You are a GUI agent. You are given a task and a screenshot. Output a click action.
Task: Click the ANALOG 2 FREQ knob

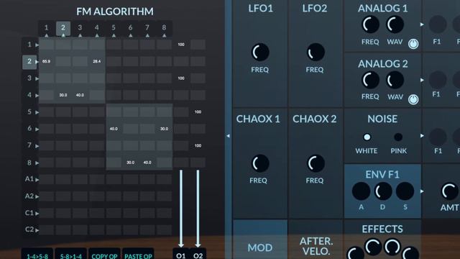click(x=370, y=80)
